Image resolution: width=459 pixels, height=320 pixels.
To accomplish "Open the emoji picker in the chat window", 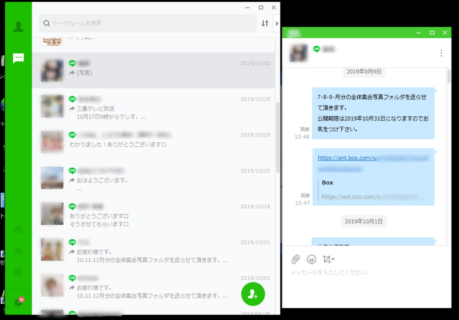I will (312, 259).
